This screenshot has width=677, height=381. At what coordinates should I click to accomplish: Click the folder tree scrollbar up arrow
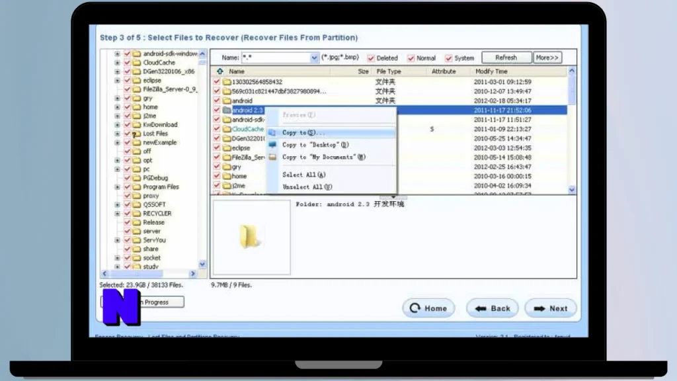[x=202, y=54]
